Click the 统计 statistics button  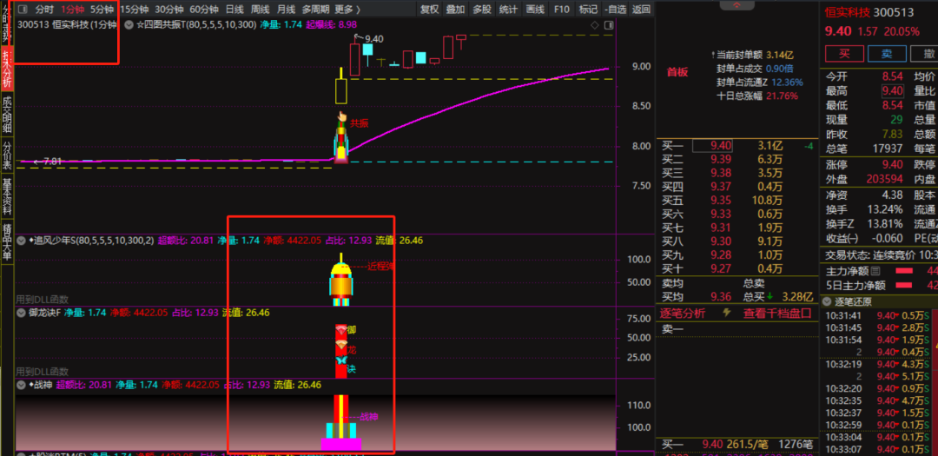[508, 9]
